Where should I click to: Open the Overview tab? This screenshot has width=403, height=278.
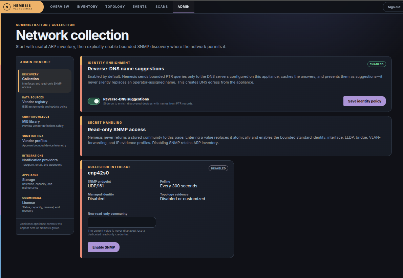tap(60, 7)
